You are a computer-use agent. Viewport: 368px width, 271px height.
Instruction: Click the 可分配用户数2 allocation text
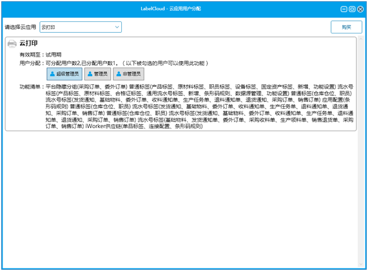[x=63, y=63]
